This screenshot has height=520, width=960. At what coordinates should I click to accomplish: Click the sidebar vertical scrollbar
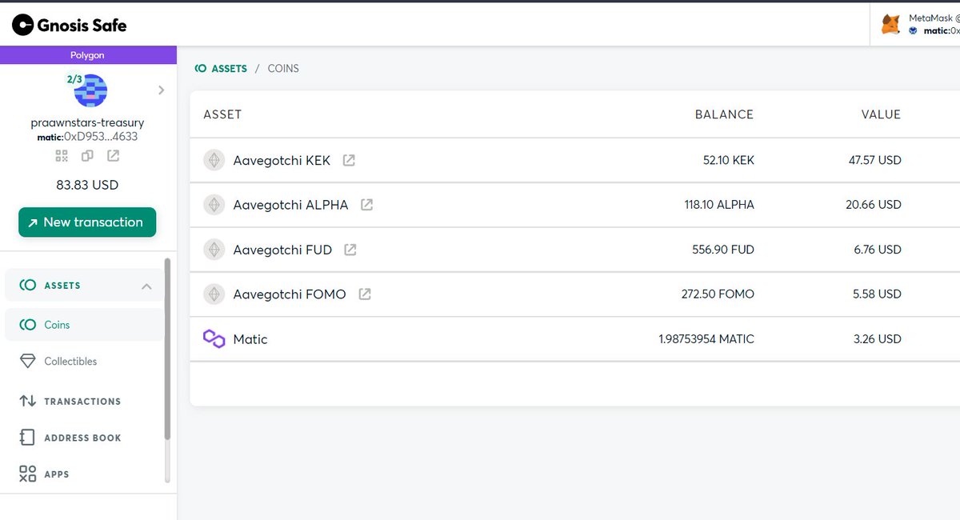click(x=167, y=349)
